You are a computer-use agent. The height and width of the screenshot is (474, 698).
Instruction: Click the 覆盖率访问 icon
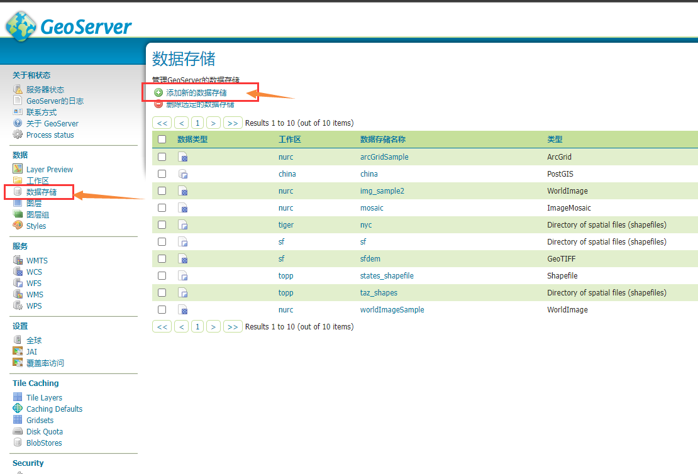(x=18, y=362)
